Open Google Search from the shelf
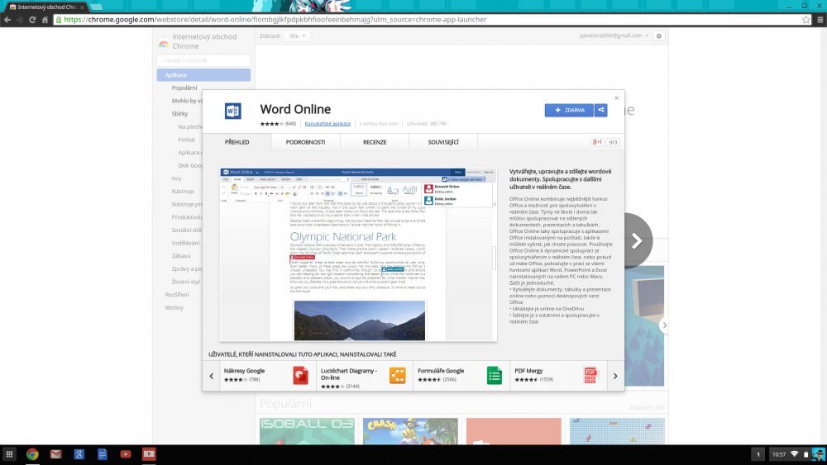This screenshot has width=827, height=465. [79, 454]
